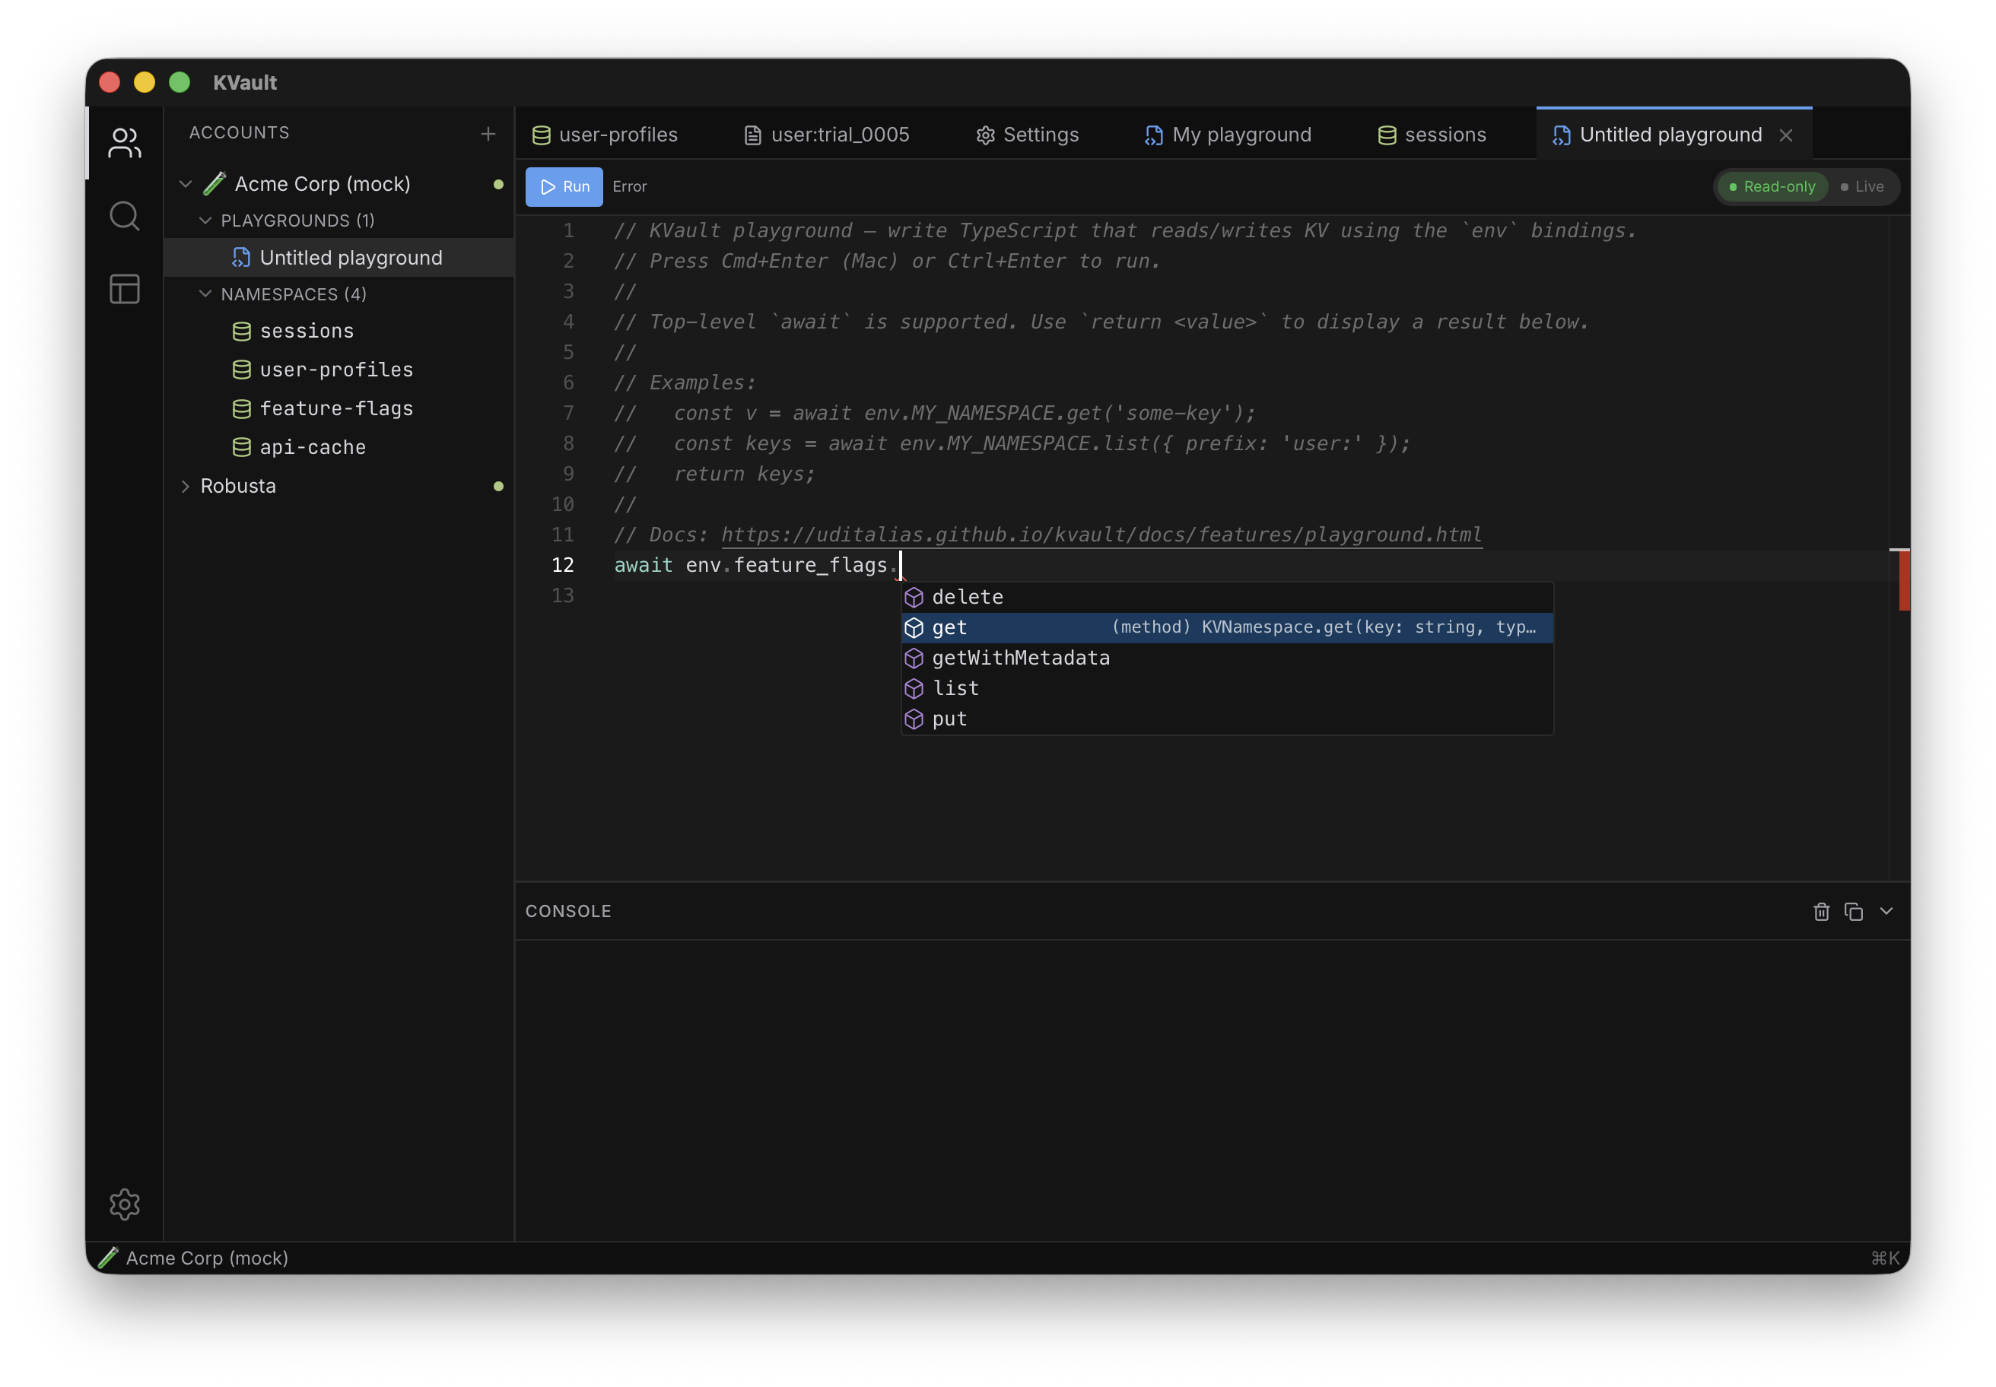Viewport: 1996px width, 1387px height.
Task: Click the pencil icon next to Acme Corp
Action: point(213,182)
